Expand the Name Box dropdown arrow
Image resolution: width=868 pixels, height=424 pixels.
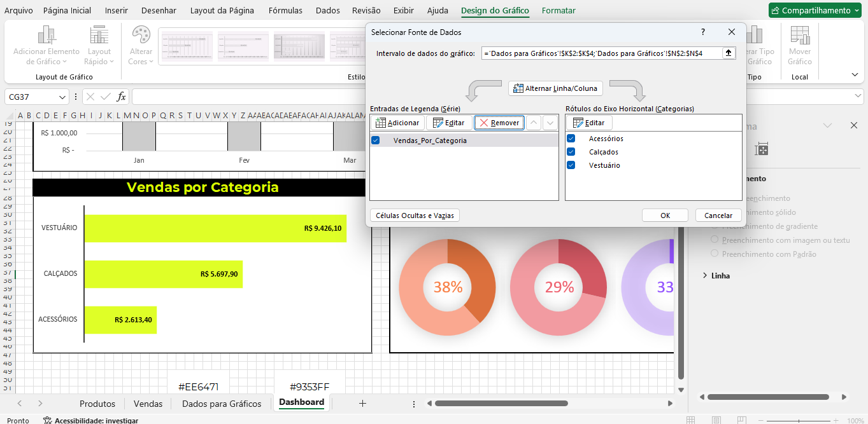62,97
